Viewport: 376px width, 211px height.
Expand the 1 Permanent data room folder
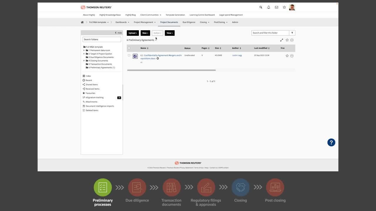[x=84, y=50]
